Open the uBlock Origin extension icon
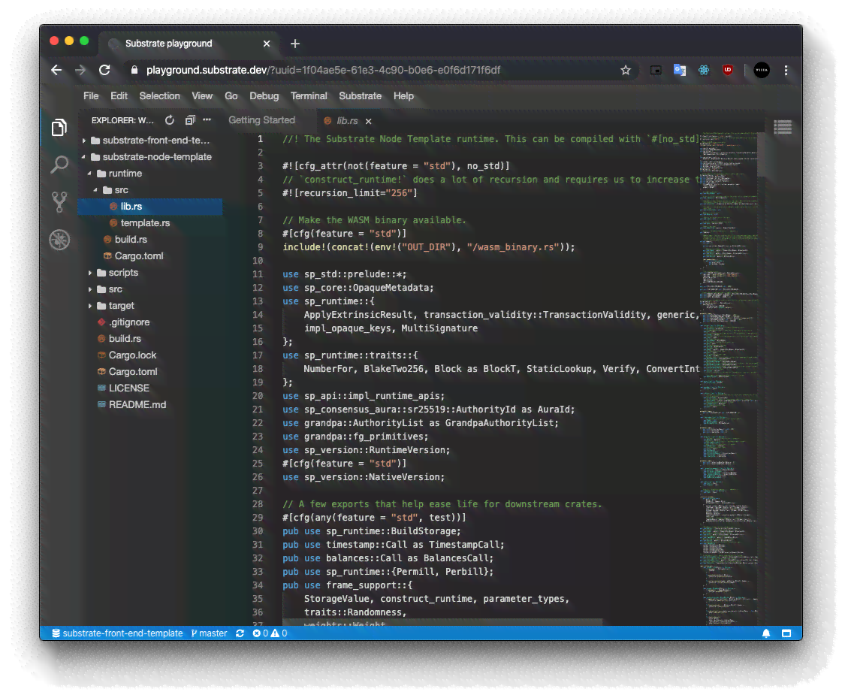Viewport: 842px width, 692px height. coord(728,70)
